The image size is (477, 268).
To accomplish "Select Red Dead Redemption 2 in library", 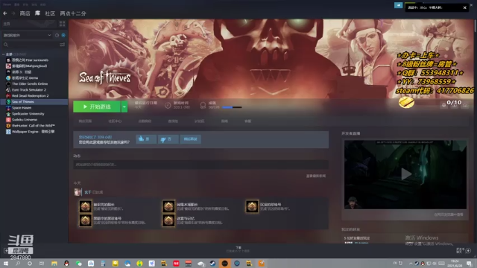I will (x=31, y=96).
